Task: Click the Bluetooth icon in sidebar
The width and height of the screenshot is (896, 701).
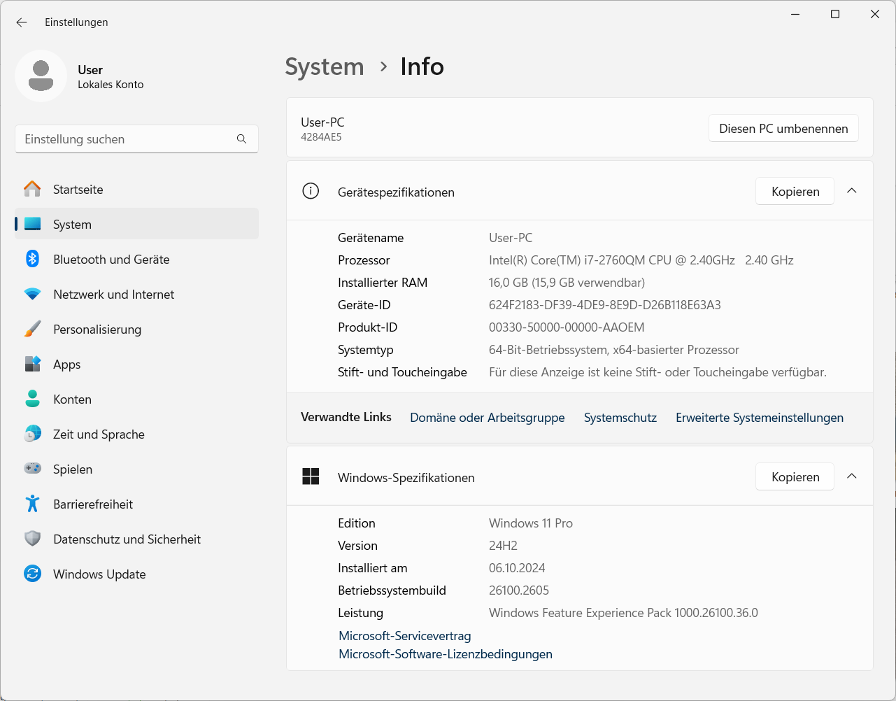Action: click(x=32, y=259)
